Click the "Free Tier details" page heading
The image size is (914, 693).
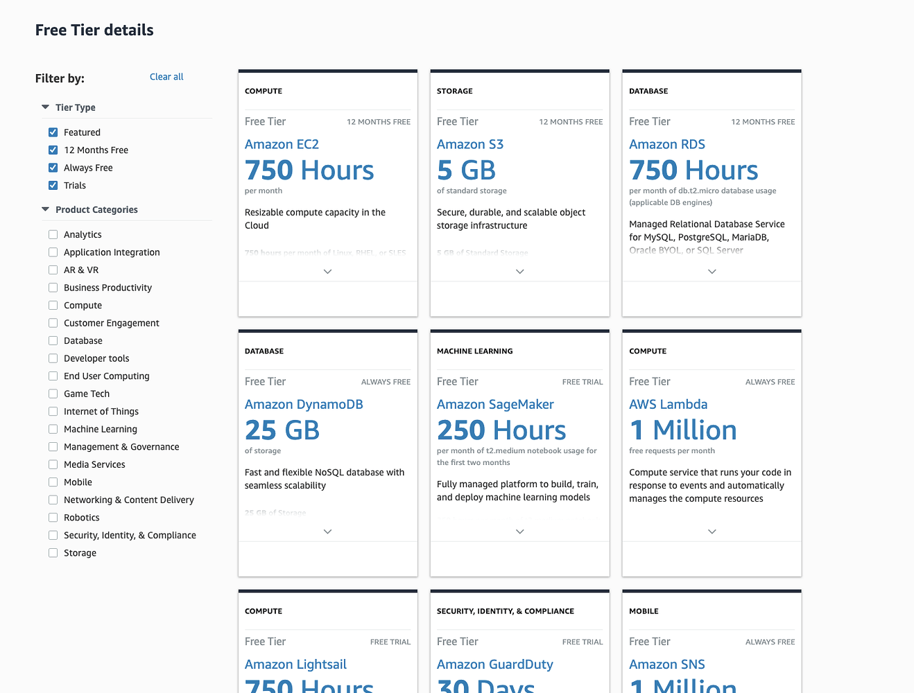(94, 30)
